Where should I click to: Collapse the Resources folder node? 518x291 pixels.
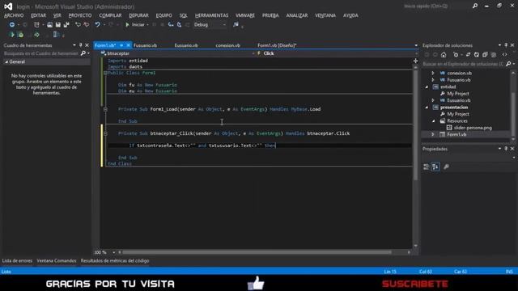(434, 121)
